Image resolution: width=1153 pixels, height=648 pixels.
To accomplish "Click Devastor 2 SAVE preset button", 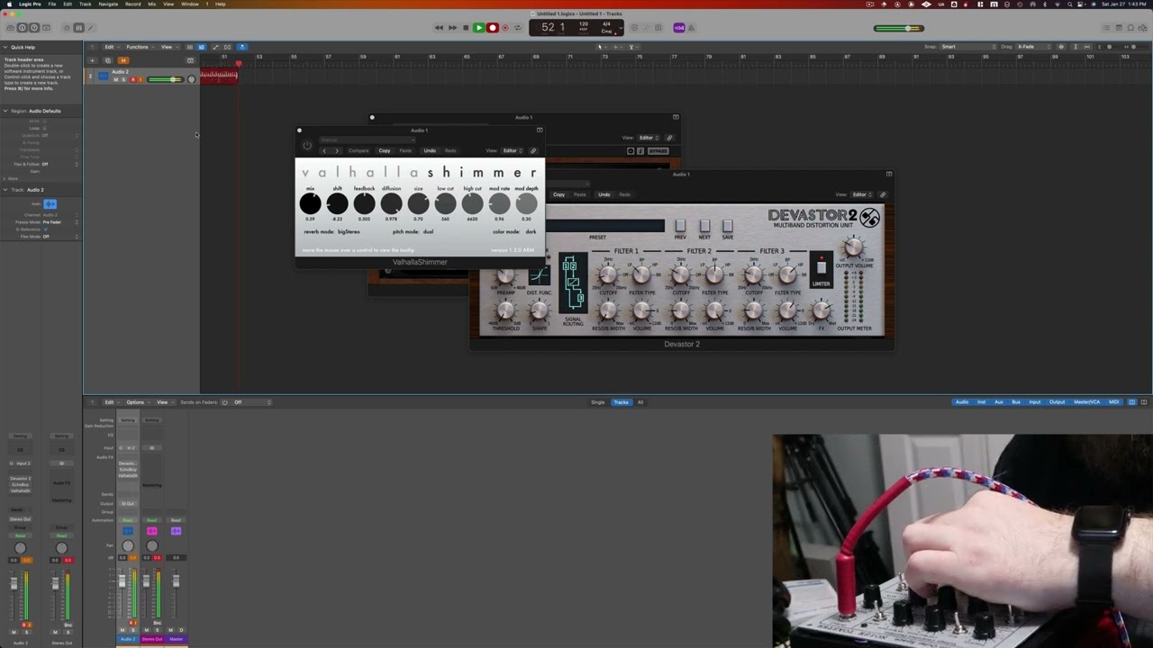I will (x=727, y=228).
